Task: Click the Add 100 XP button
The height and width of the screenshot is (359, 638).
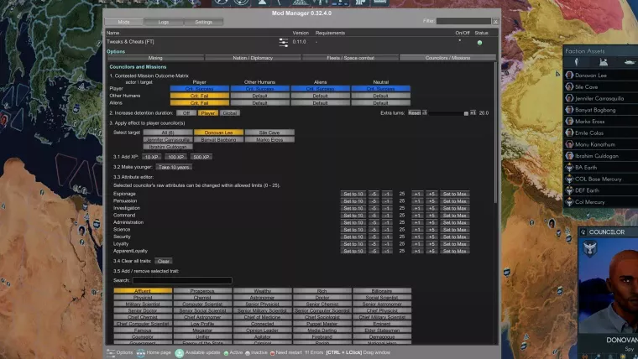Action: coord(176,157)
